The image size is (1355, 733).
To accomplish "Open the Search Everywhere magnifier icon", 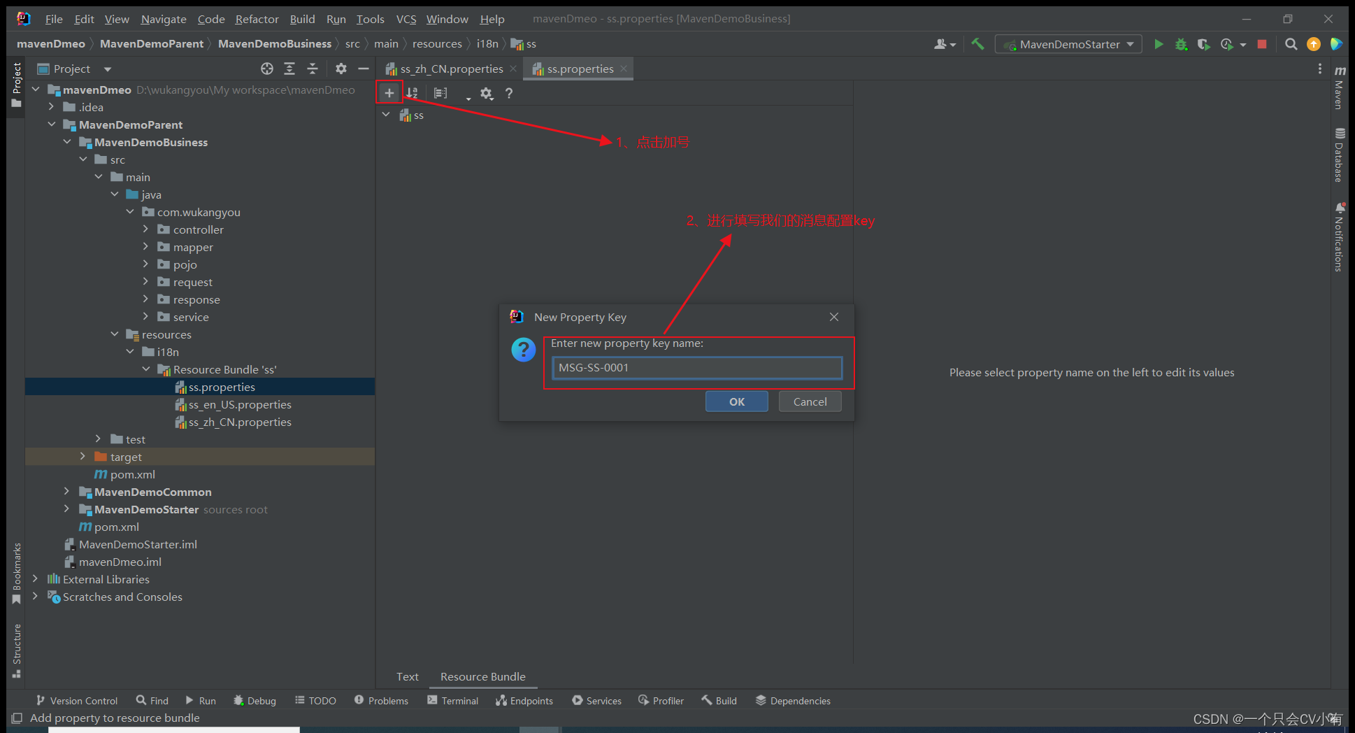I will pyautogui.click(x=1291, y=43).
